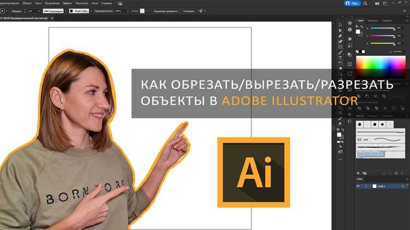
Task: Select the Type tool
Action: tap(340, 58)
